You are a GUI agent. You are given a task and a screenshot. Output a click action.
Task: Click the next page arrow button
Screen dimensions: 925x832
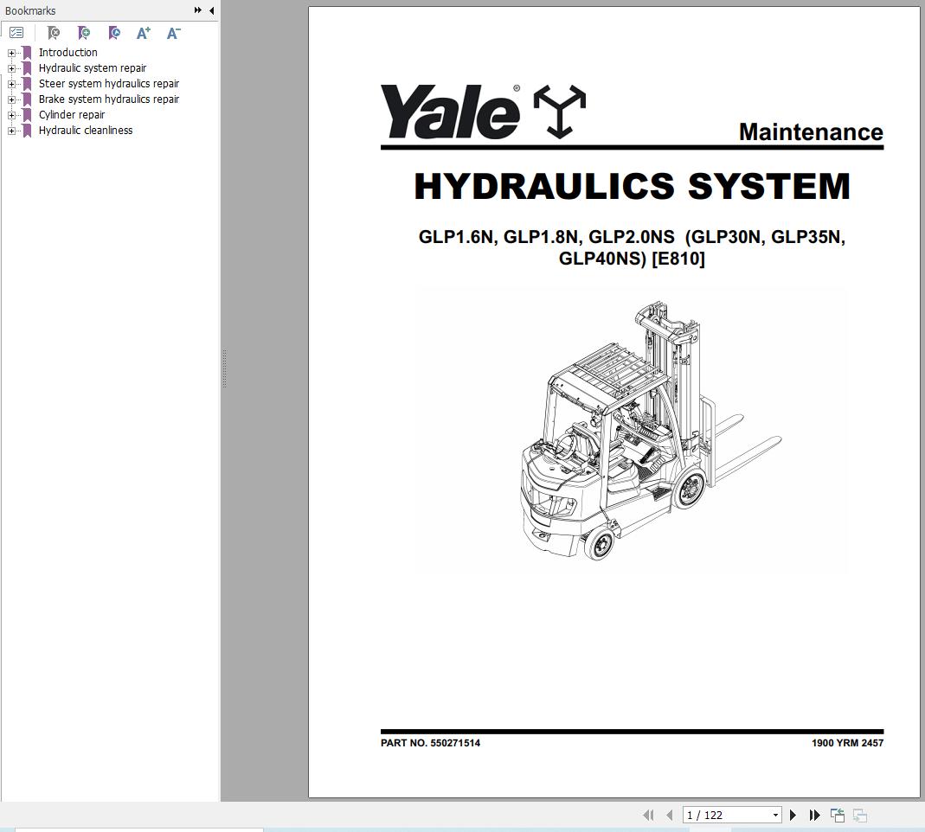[x=793, y=815]
